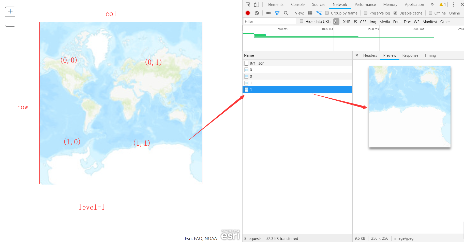
Task: Click the zoom in button on the map
Action: [10, 11]
